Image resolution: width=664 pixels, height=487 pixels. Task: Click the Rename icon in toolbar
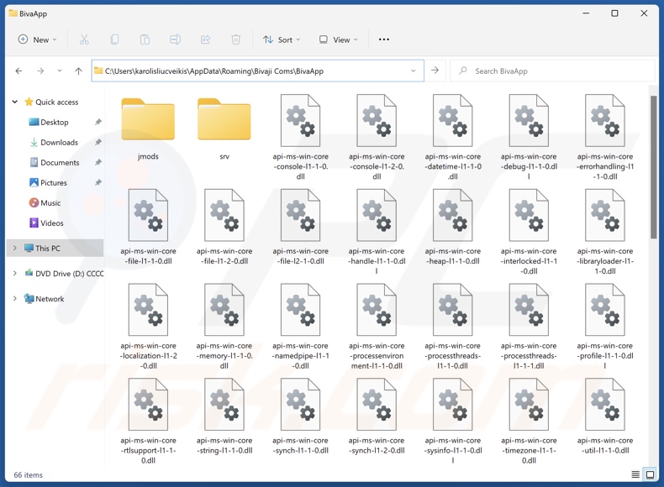[x=175, y=39]
